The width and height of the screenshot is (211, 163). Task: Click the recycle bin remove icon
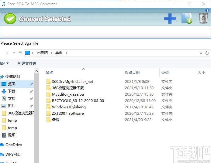pos(203,18)
